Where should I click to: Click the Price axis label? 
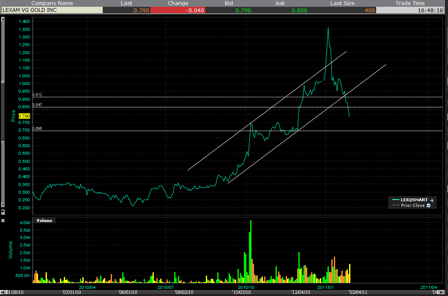[x=14, y=116]
